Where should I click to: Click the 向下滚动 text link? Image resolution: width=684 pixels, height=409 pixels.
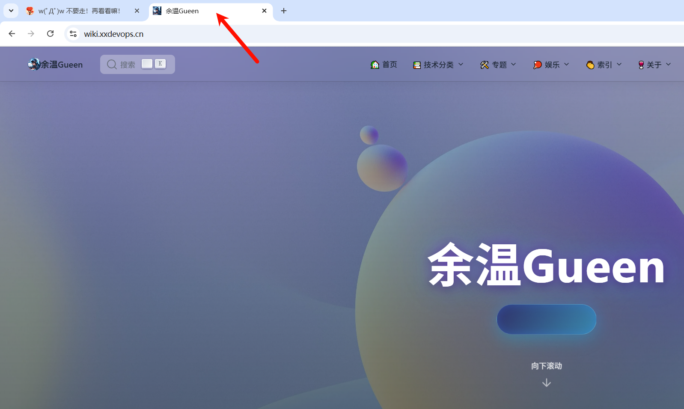(546, 366)
